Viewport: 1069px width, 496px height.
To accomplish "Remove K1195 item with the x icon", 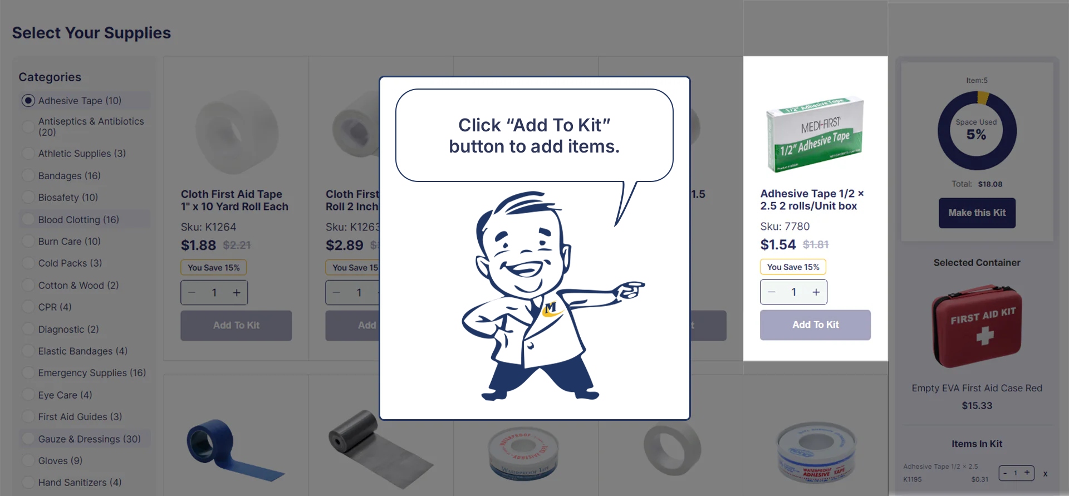I will point(1045,474).
